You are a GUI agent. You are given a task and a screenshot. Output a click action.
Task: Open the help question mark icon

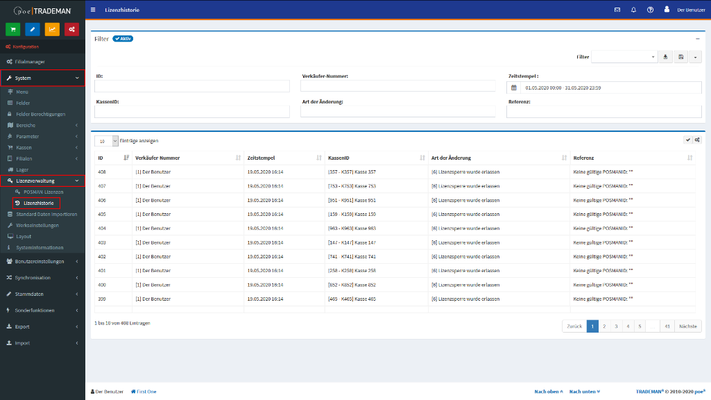(650, 10)
